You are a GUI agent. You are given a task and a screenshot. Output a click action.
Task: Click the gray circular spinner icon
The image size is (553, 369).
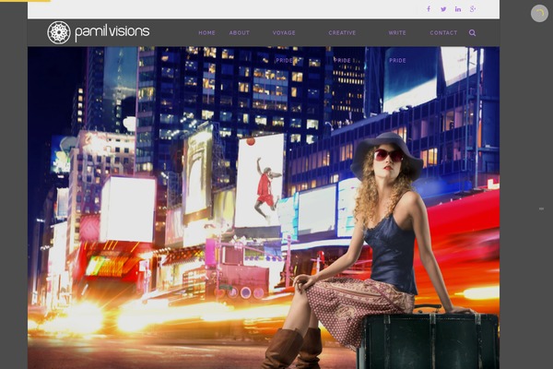(539, 14)
